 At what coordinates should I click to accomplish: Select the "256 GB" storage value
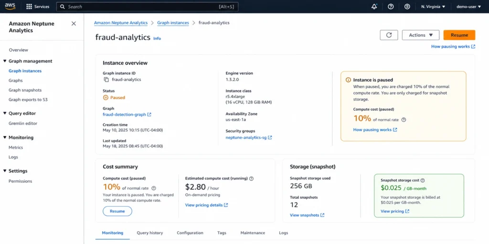pyautogui.click(x=301, y=186)
